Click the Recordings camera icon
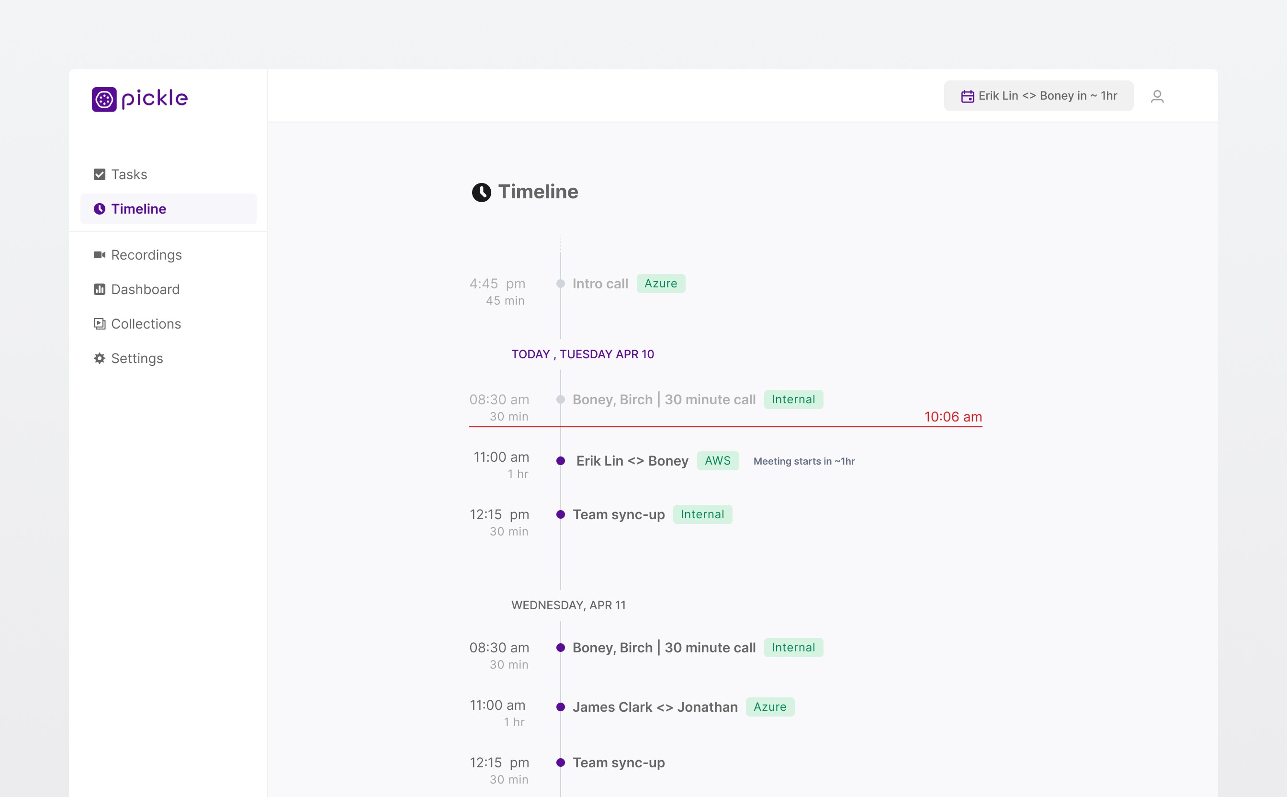The height and width of the screenshot is (797, 1287). pyautogui.click(x=99, y=255)
